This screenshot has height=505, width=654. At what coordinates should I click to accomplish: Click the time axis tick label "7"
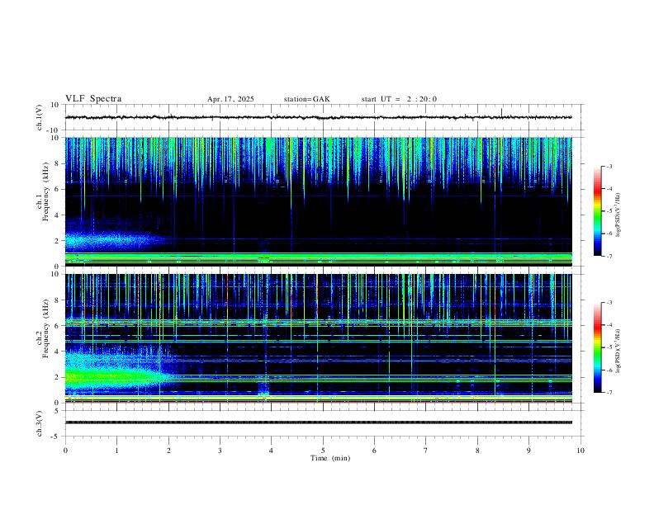[x=426, y=451]
